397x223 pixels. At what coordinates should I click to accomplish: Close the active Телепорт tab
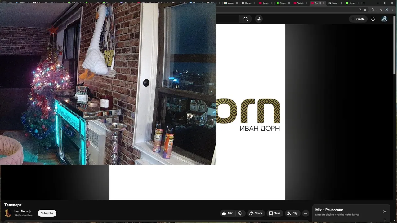(x=324, y=3)
